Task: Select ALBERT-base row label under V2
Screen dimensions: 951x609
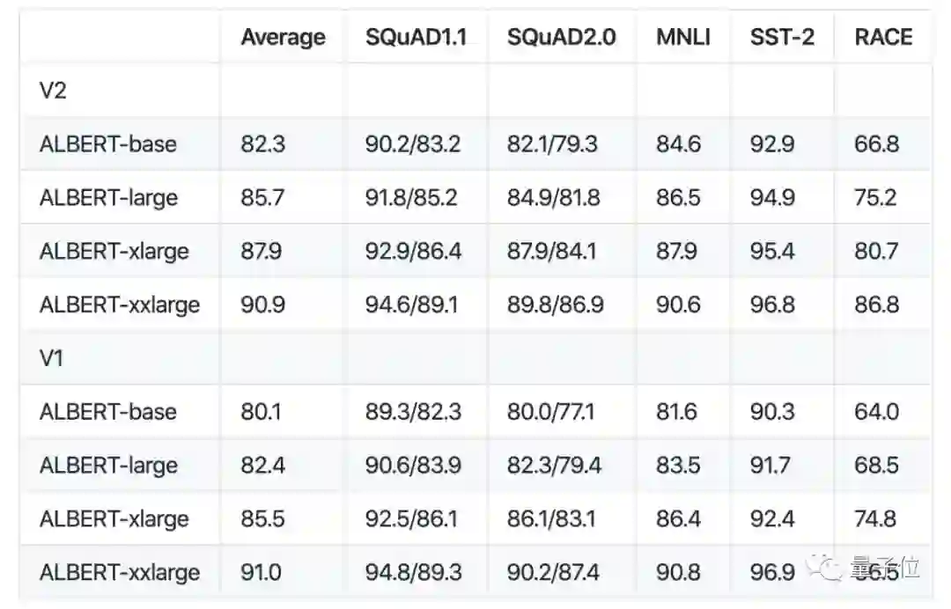Action: pyautogui.click(x=108, y=144)
